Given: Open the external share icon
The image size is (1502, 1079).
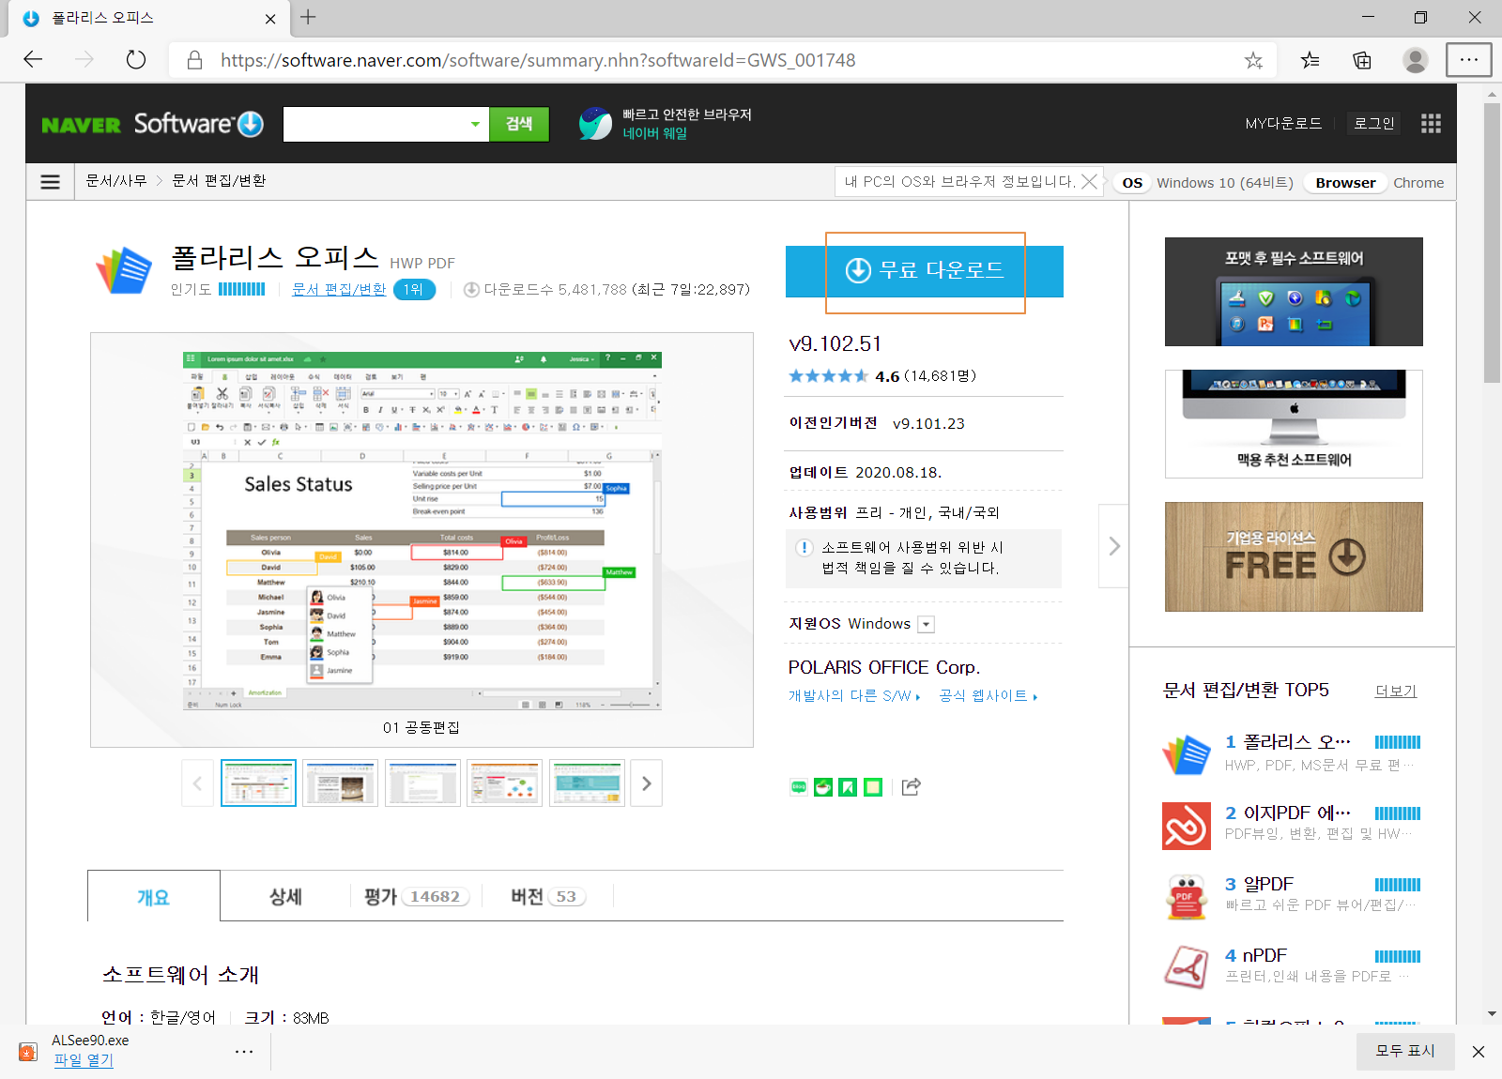Looking at the screenshot, I should point(911,787).
